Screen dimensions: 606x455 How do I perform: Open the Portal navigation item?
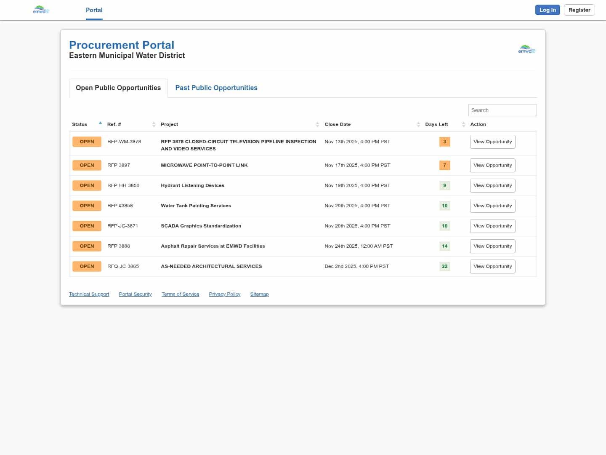(x=94, y=10)
